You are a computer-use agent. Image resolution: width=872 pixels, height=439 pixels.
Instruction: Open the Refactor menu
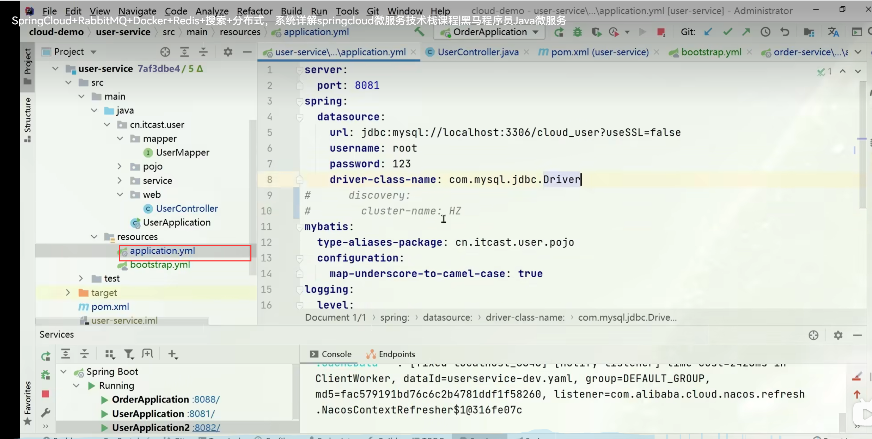click(x=254, y=11)
